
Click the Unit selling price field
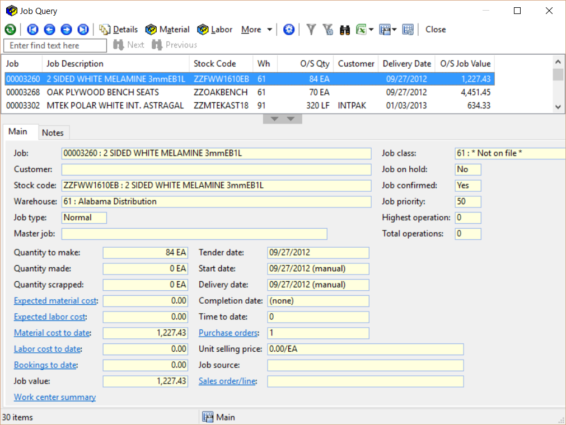pos(366,349)
